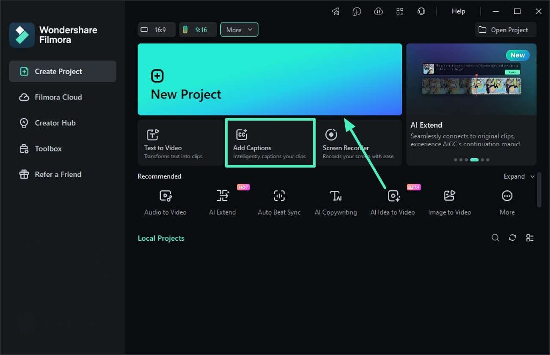Launch the AI Extend tool icon
This screenshot has width=550, height=355.
(223, 196)
